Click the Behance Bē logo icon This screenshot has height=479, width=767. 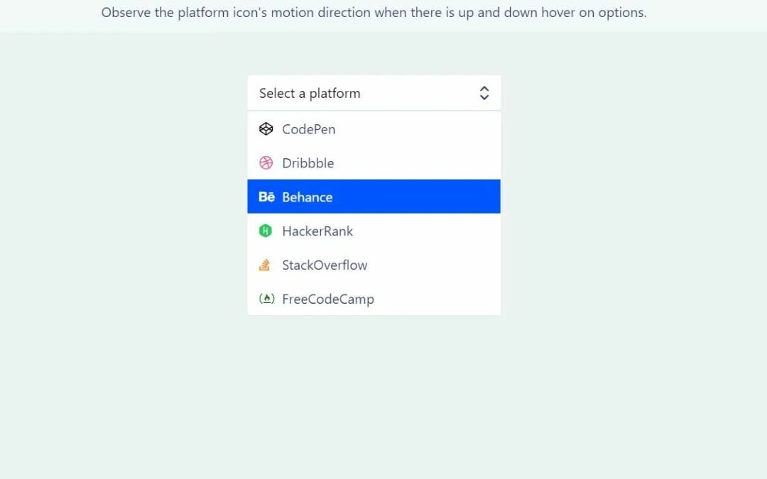(x=266, y=197)
